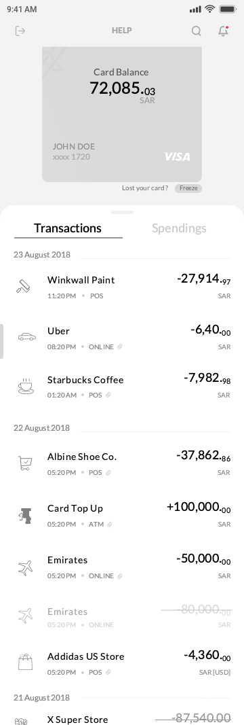Viewport: 244px width, 725px height.
Task: Click the coffee cup icon for Starbucks
Action: pyautogui.click(x=26, y=387)
